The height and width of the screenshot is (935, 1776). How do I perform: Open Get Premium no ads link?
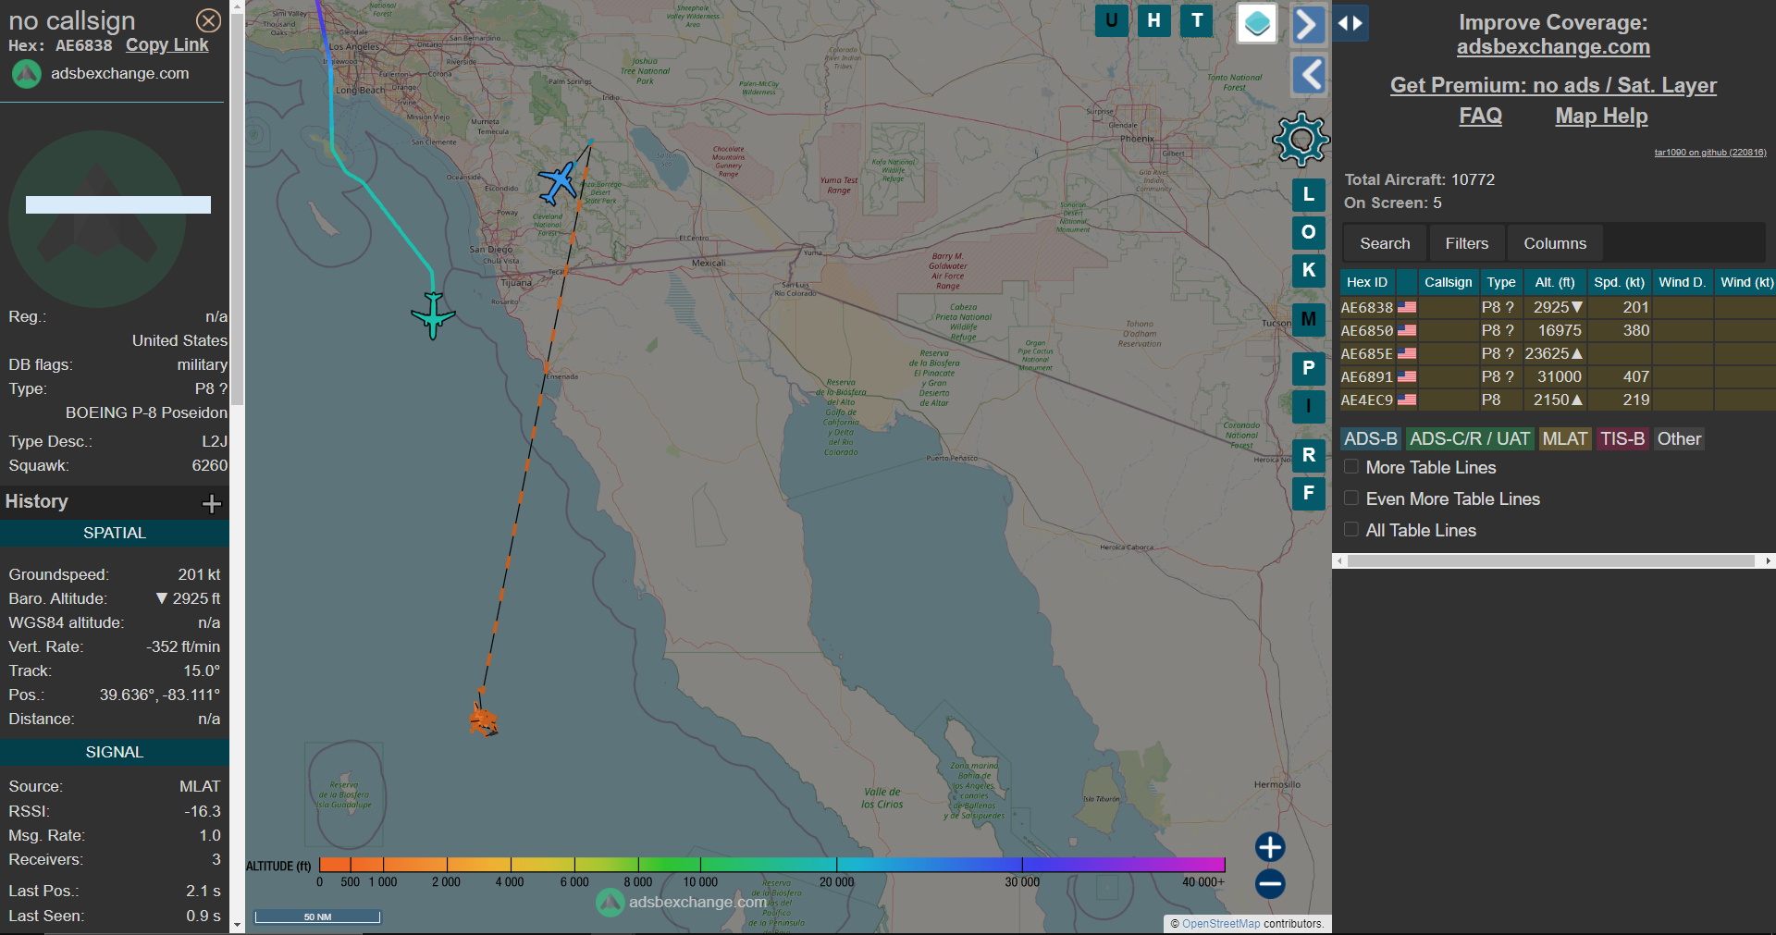[x=1553, y=85]
